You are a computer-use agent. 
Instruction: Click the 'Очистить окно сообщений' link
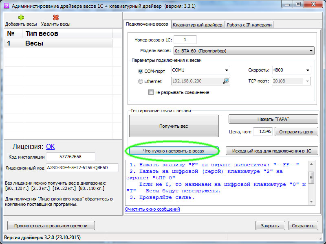pyautogui.click(x=152, y=209)
